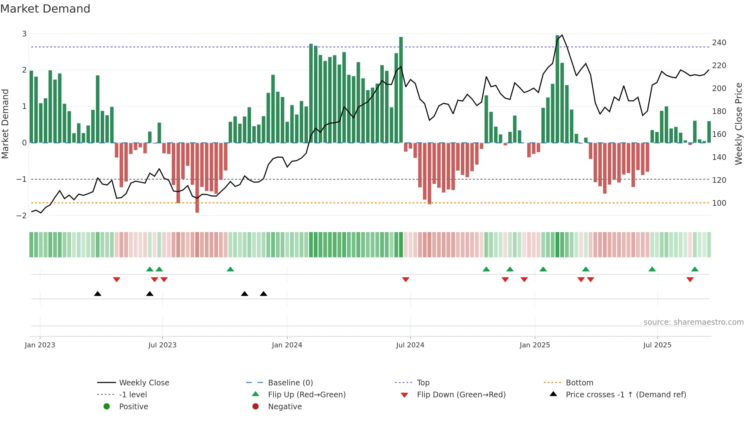Click the Market Demand chart title

pos(45,9)
